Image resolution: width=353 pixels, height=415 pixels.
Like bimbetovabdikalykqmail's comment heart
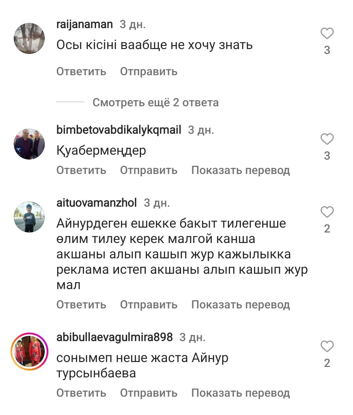pyautogui.click(x=327, y=139)
